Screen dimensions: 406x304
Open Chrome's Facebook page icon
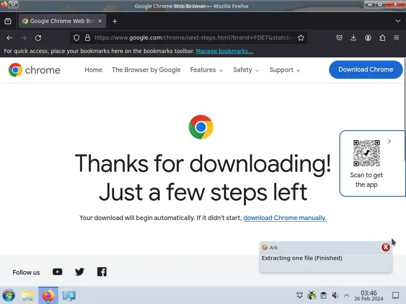(102, 272)
